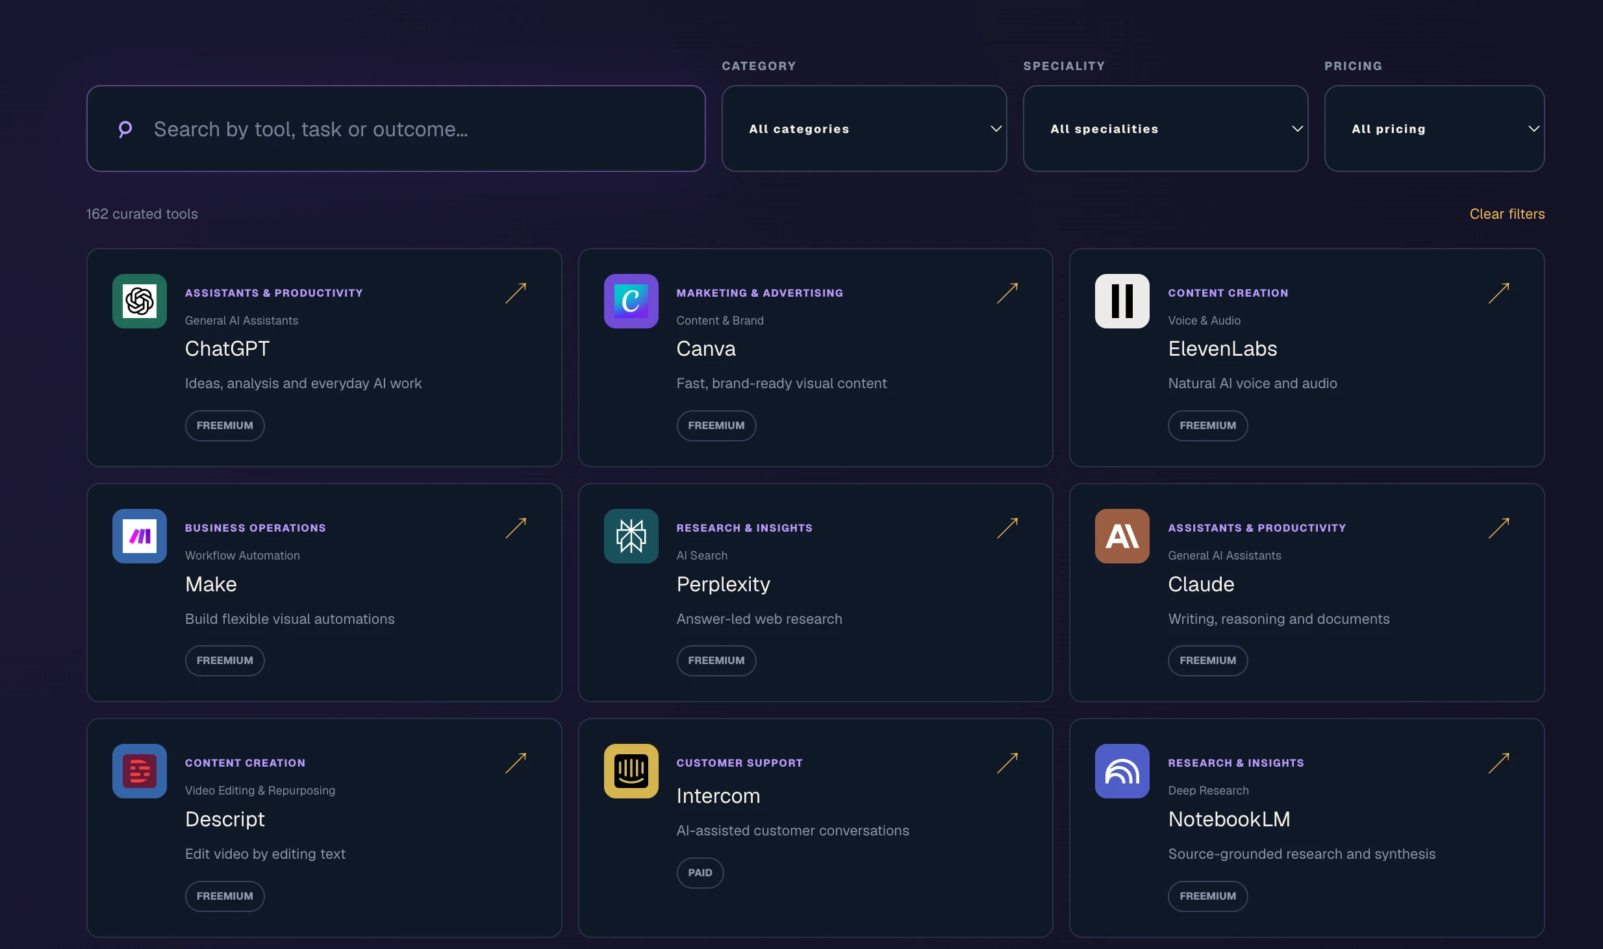
Task: Click 'Marketing & Advertising' label on Canva card
Action: click(x=760, y=293)
